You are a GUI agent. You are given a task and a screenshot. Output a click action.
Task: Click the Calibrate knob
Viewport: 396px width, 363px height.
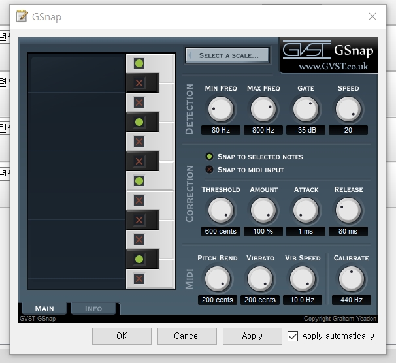[x=352, y=279]
